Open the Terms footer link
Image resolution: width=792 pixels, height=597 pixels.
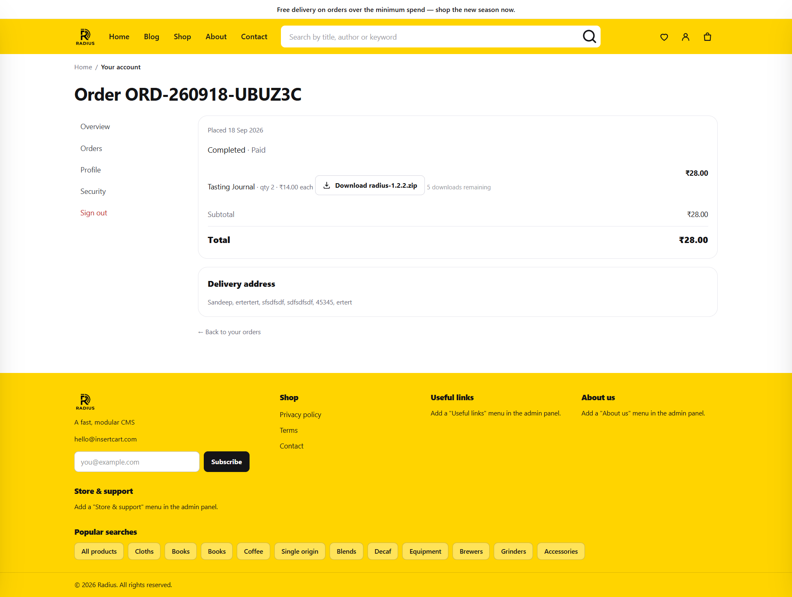pos(288,430)
